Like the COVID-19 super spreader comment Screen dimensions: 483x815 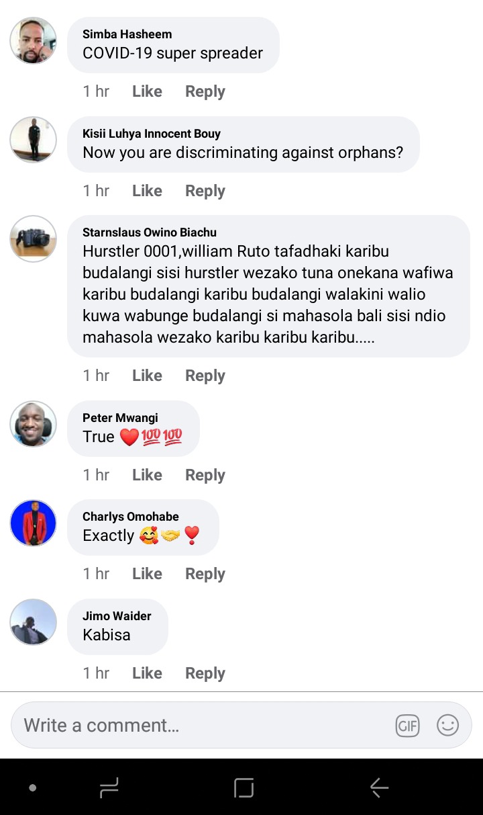pos(147,91)
